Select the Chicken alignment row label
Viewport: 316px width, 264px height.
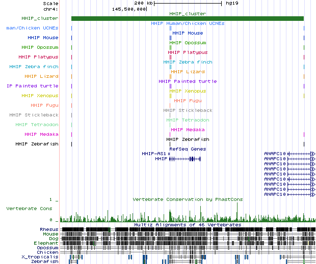click(48, 252)
